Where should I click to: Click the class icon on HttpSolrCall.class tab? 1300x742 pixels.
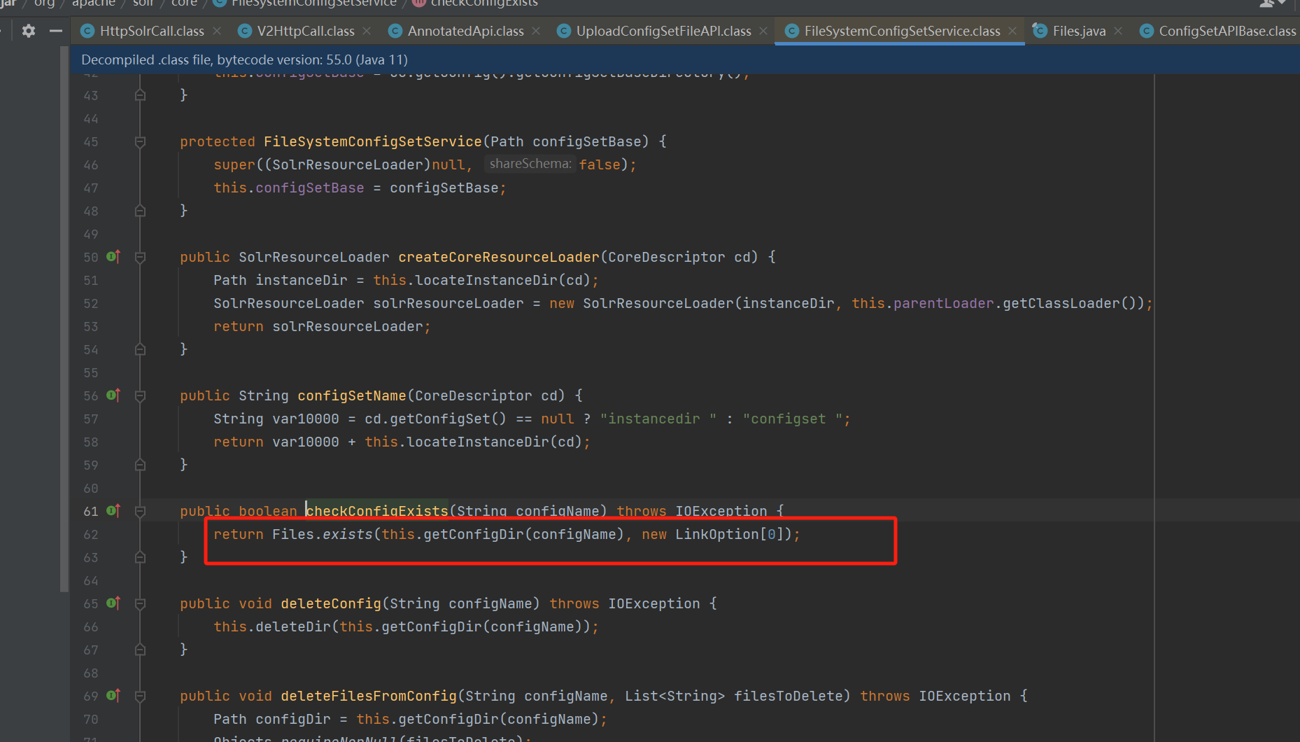tap(87, 31)
